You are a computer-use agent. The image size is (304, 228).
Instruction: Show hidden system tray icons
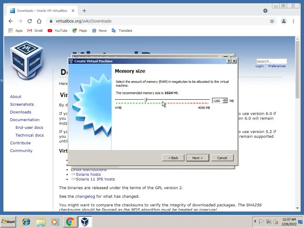pos(255,221)
